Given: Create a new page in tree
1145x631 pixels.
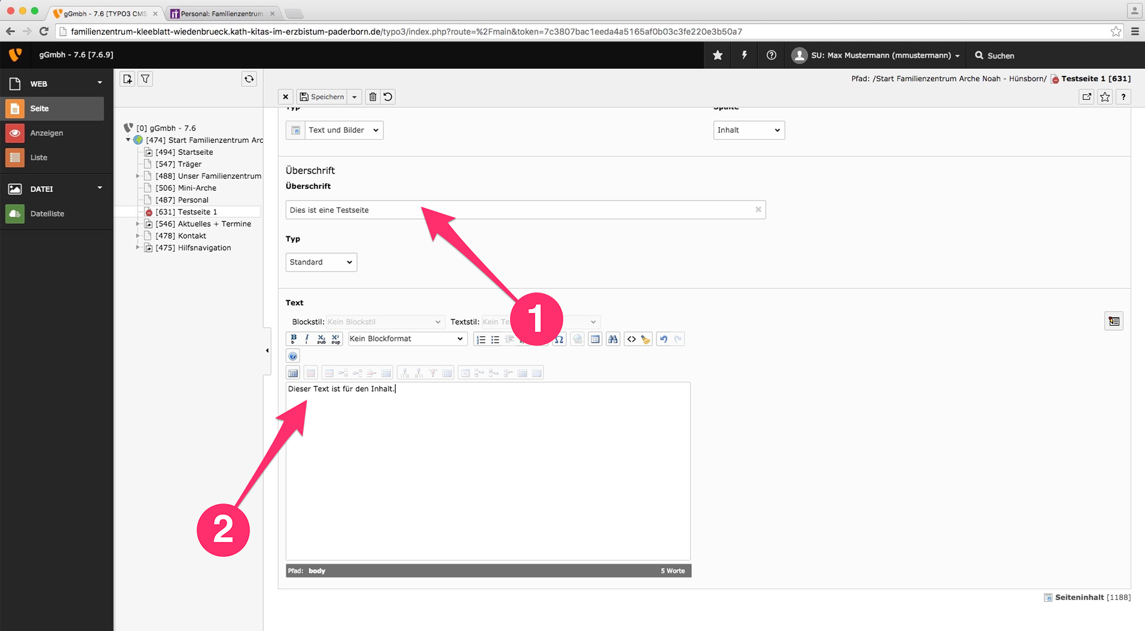Looking at the screenshot, I should (x=127, y=79).
